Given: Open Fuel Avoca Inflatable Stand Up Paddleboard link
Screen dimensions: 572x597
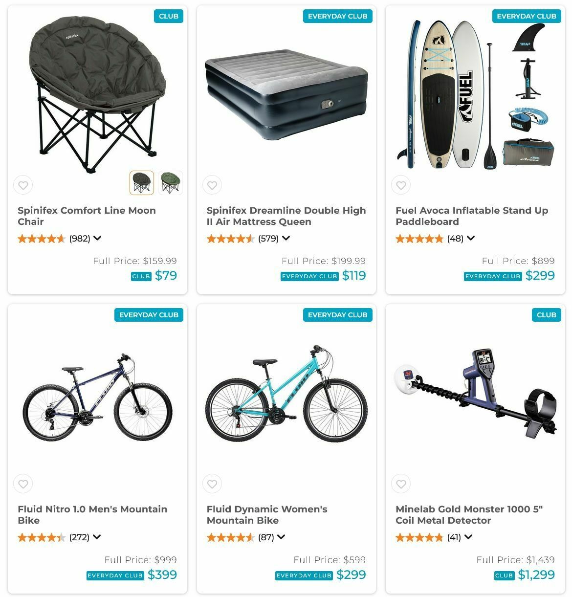Looking at the screenshot, I should click(x=472, y=216).
